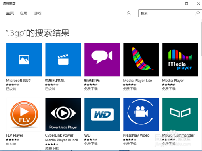Click the user account icon
The width and height of the screenshot is (202, 151).
(x=128, y=13)
